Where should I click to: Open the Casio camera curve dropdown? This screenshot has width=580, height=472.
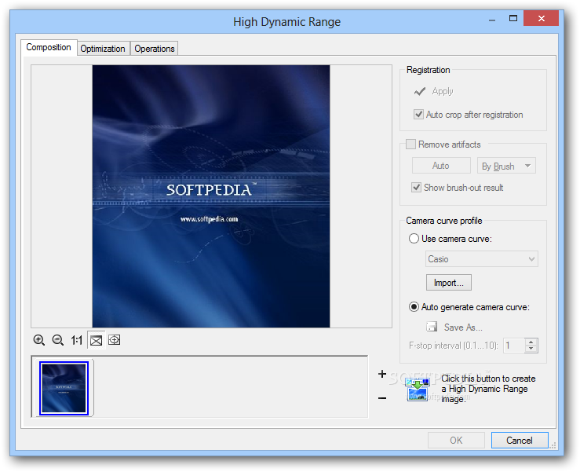(x=482, y=258)
